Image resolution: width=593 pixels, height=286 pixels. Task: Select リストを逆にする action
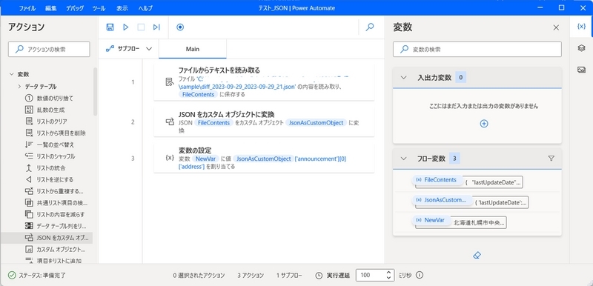pos(55,179)
